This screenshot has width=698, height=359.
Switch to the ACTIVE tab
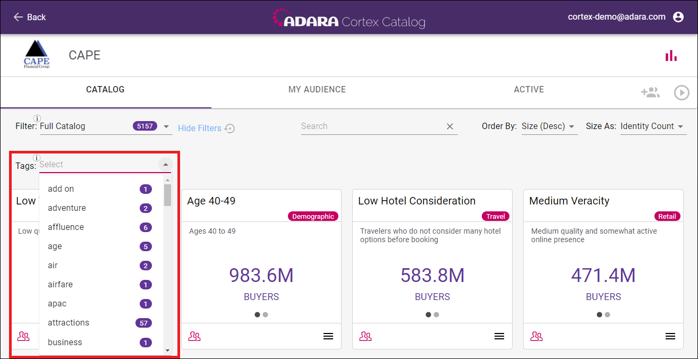pyautogui.click(x=529, y=90)
